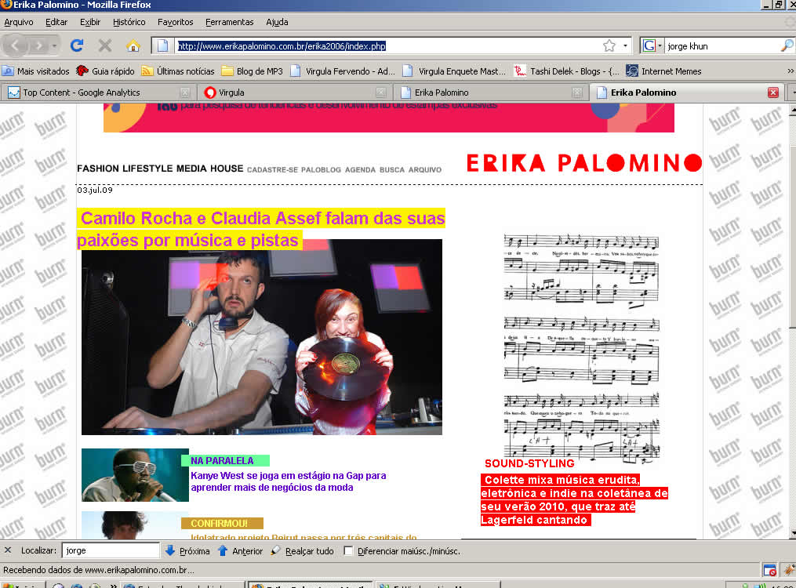
Task: Open the search engine selector dropdown
Action: coord(660,46)
